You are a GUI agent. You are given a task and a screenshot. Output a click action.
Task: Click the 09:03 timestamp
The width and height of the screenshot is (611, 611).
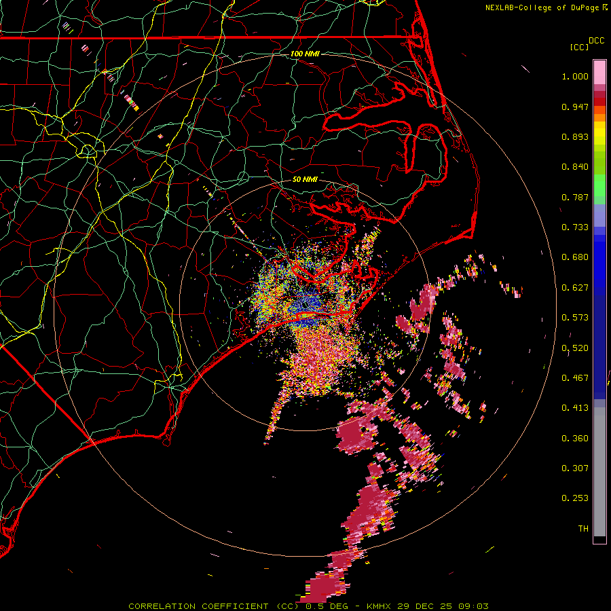pyautogui.click(x=473, y=606)
